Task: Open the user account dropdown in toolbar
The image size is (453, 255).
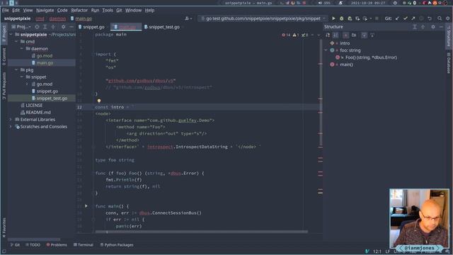Action: click(x=188, y=18)
